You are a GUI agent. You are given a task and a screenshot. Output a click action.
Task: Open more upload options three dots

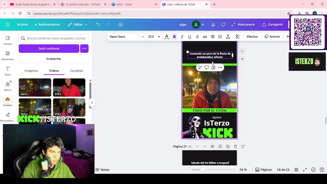point(84,49)
